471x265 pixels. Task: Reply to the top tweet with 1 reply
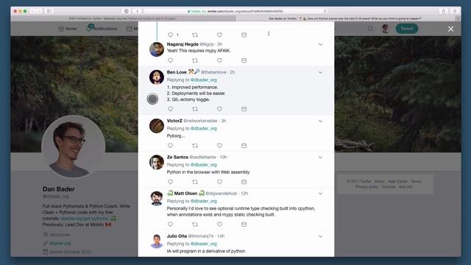pos(170,35)
